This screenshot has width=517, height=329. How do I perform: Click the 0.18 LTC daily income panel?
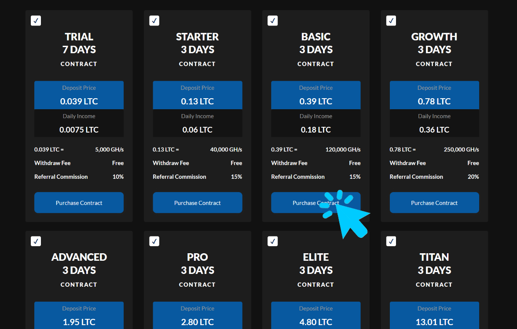click(315, 124)
